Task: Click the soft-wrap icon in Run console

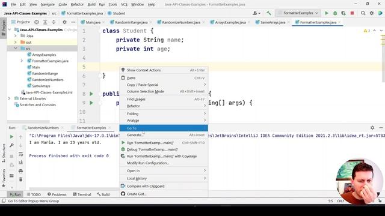Action: (21, 154)
